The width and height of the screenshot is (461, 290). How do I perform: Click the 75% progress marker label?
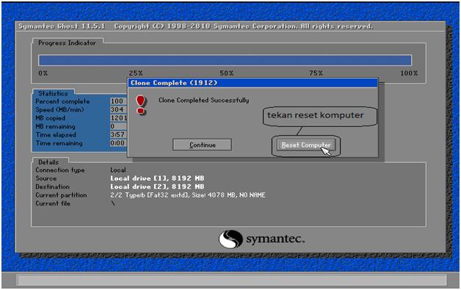tap(316, 73)
